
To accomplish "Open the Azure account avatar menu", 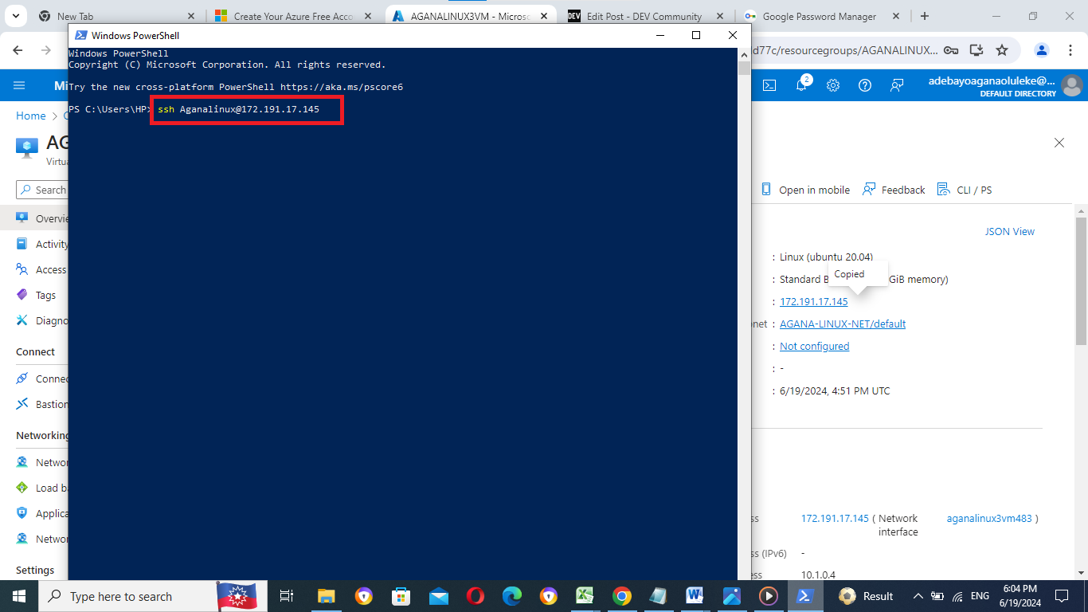I will coord(1072,85).
